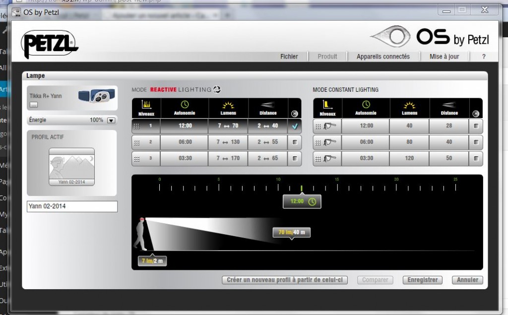Select reactive level 3 autonomie 03:30

pos(185,158)
